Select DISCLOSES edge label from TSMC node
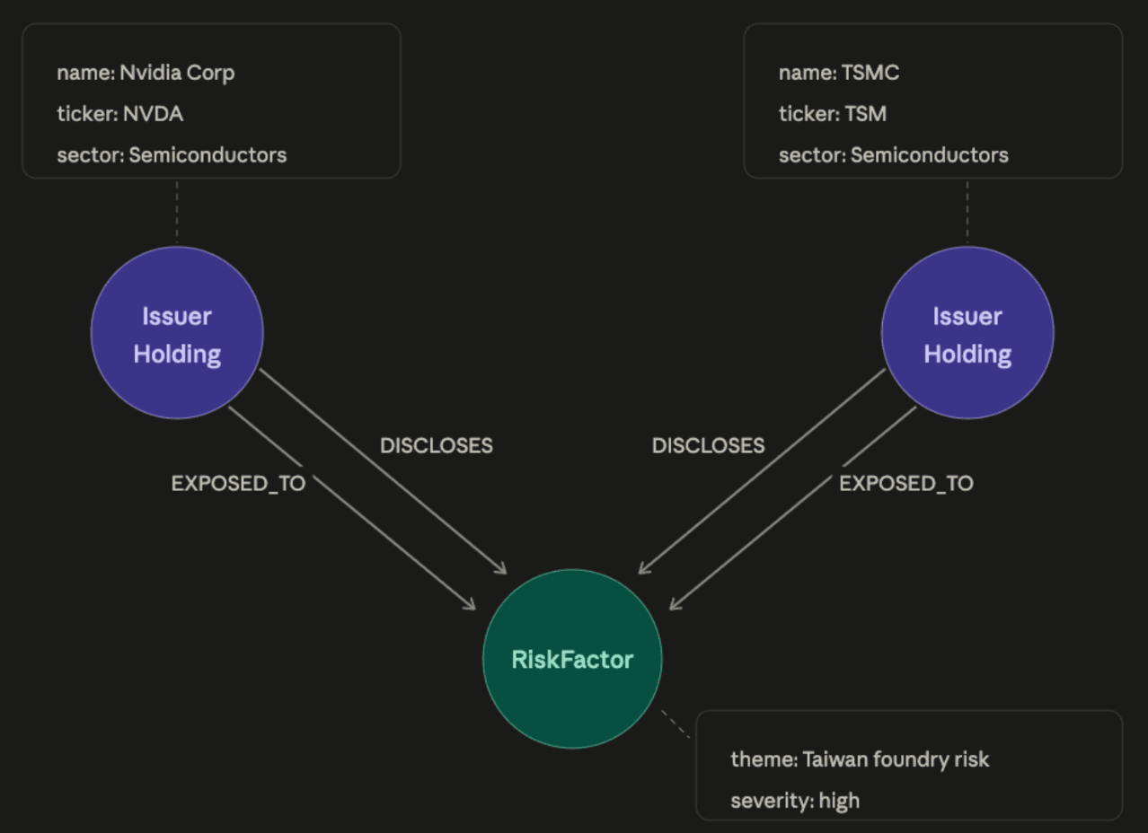This screenshot has height=833, width=1148. 708,446
